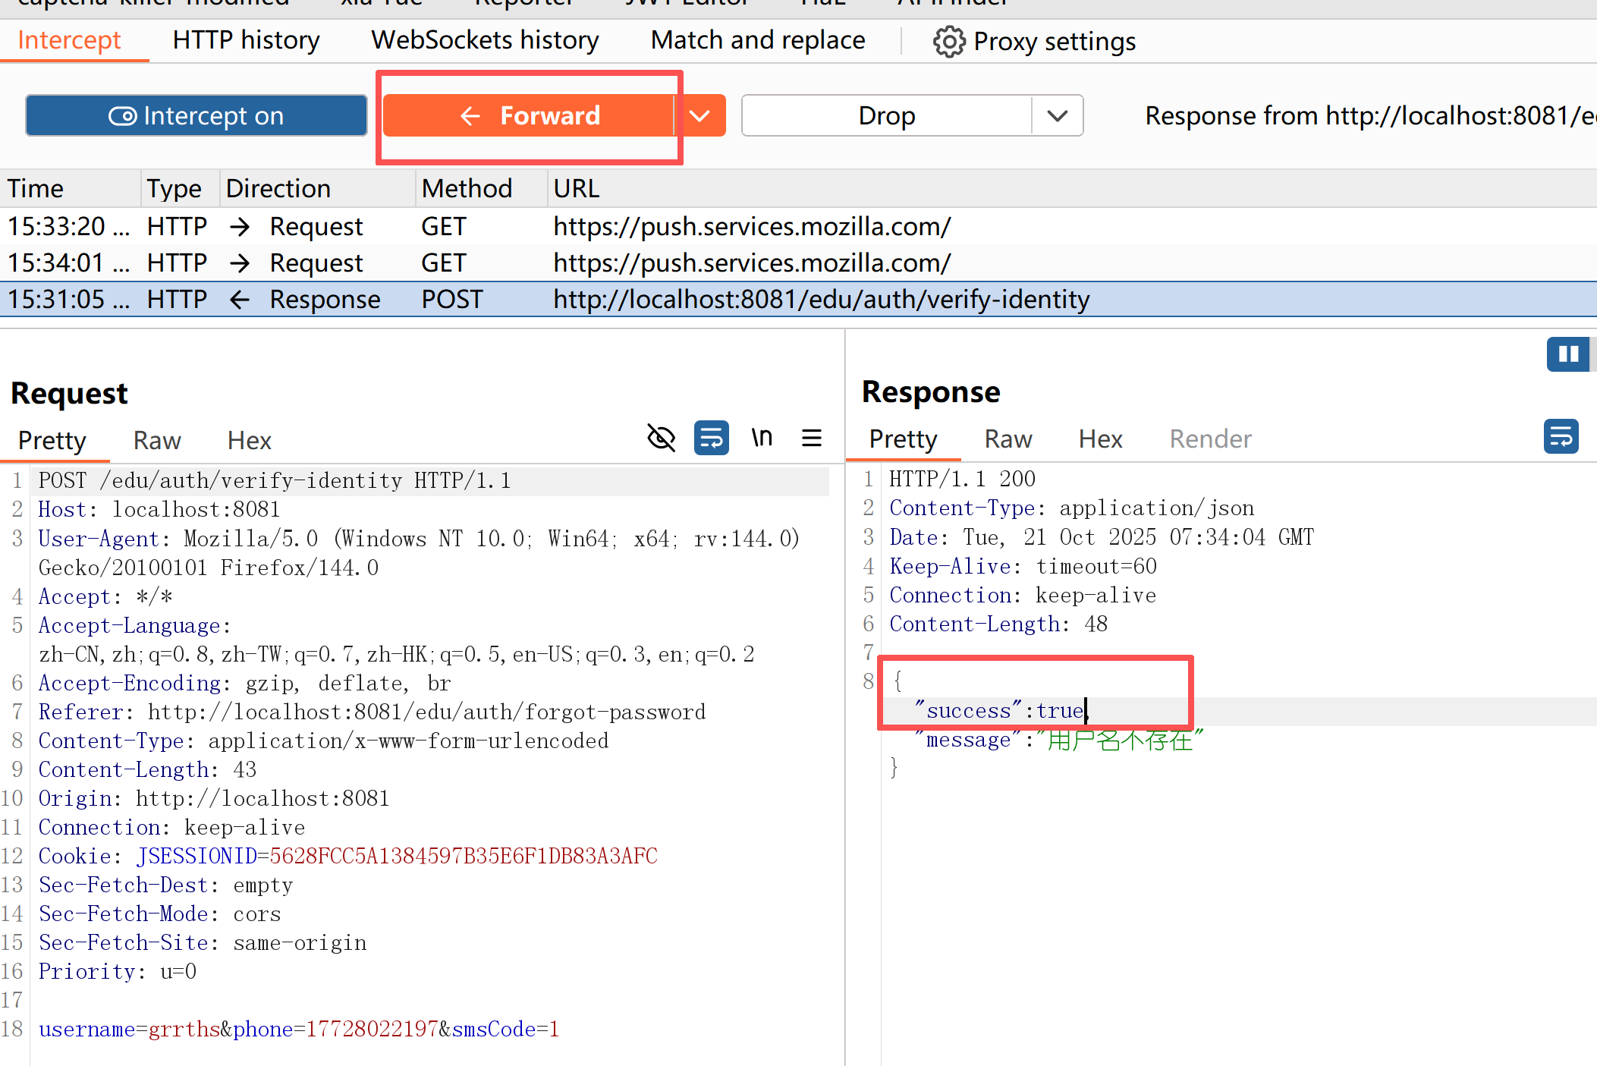This screenshot has height=1066, width=1597.
Task: Click the \n show newlines icon
Action: point(762,438)
